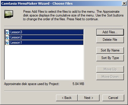Click the Lesson2 media file icon
Viewport: 128px width, 105px height.
pyautogui.click(x=7, y=37)
